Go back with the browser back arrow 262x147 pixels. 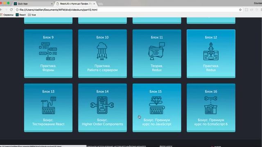pos(1,10)
